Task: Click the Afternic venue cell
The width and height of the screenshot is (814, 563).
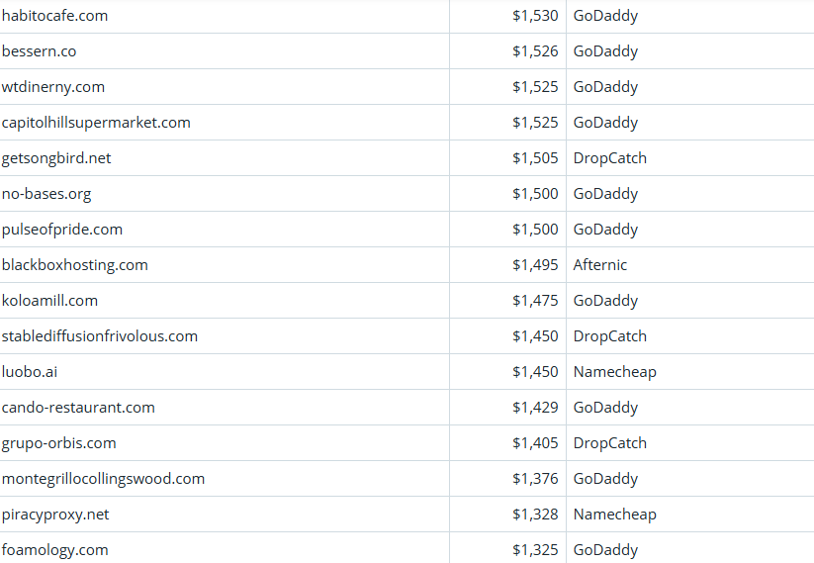Action: (x=600, y=265)
